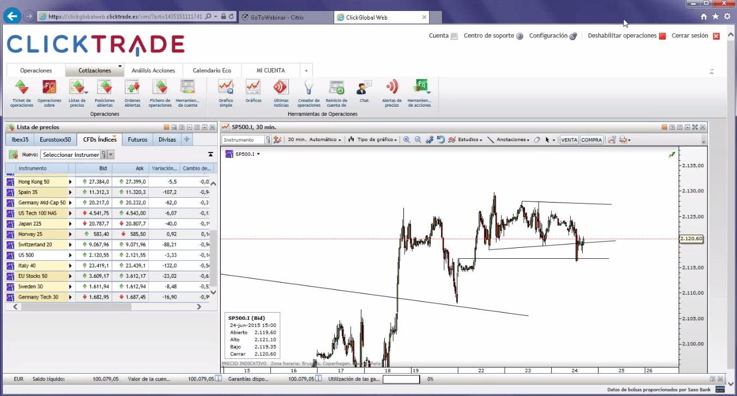Click the GoToWebinar - Citrix browser tab
Viewport: 737px width, 396px height.
click(x=286, y=17)
